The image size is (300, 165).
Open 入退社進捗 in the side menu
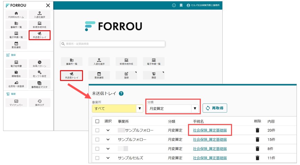tap(40, 15)
